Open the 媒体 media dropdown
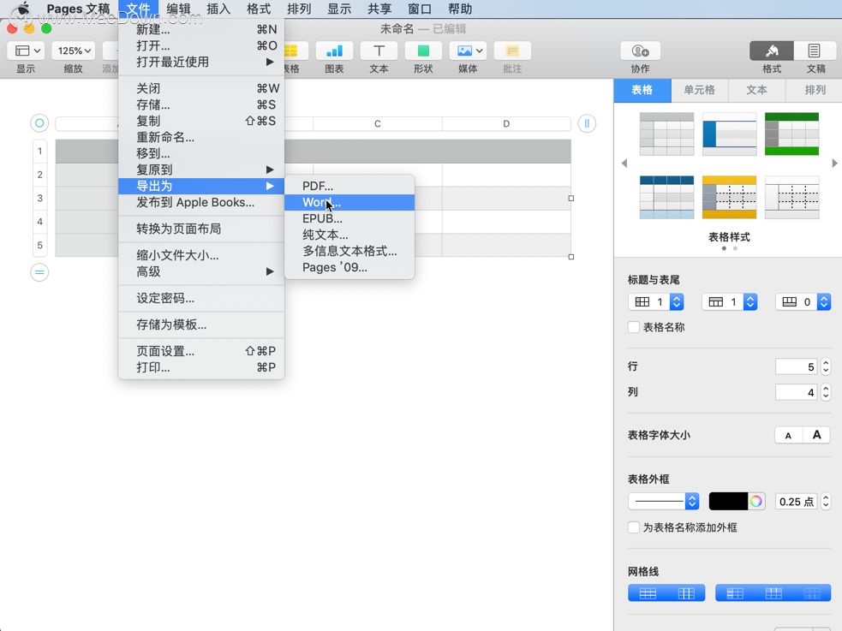 [x=468, y=51]
